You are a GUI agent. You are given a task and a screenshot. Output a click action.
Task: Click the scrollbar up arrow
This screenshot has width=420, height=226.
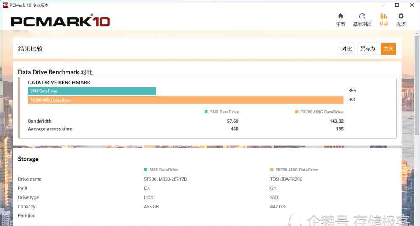pyautogui.click(x=417, y=33)
